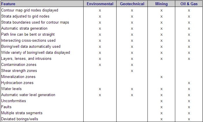203x122 pixels.
Task: Click the Geotechnical column header
Action: coord(132,4)
